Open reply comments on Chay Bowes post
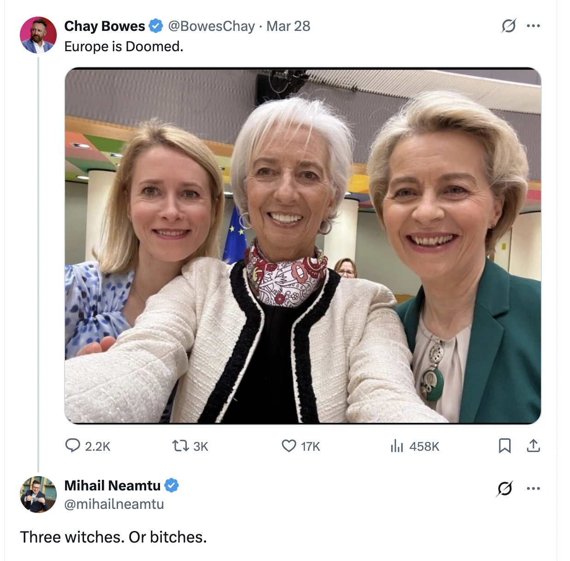Viewport: 570px width, 561px height. tap(73, 446)
